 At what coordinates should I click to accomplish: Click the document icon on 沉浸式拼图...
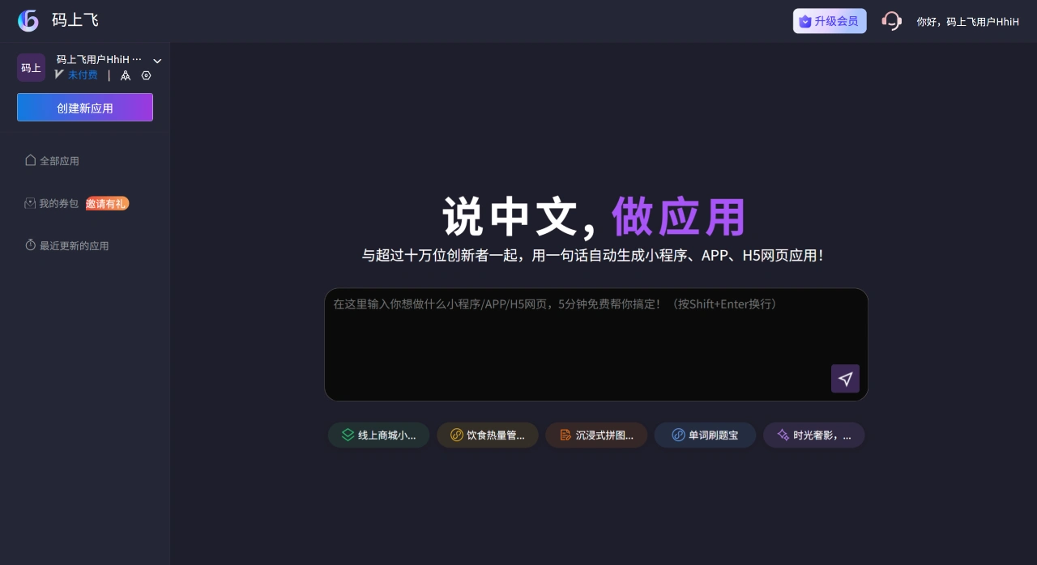point(565,435)
